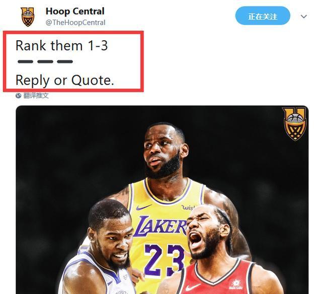Click the Sun Life logo on red jersey
Image resolution: width=322 pixels, height=294 pixels.
[x=236, y=284]
